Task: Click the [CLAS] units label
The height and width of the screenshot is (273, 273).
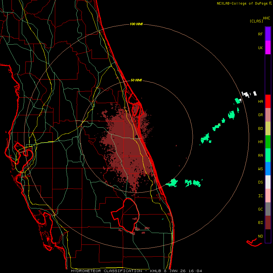Action: (x=256, y=21)
